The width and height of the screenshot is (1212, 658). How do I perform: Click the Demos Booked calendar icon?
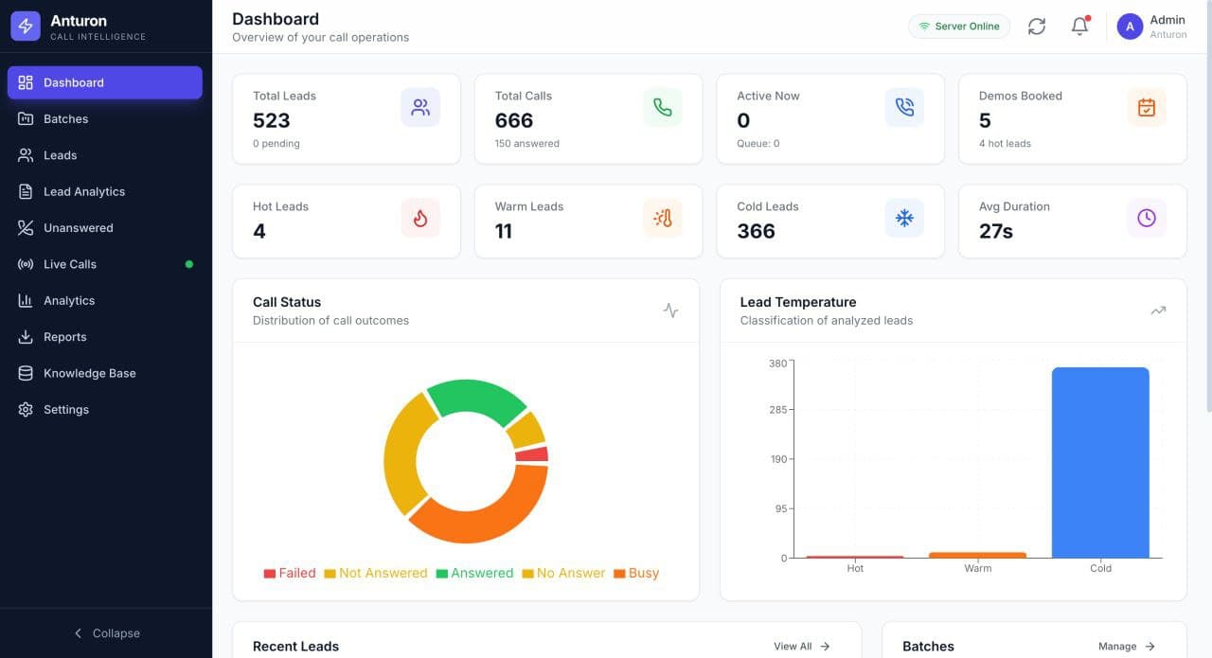pos(1147,108)
